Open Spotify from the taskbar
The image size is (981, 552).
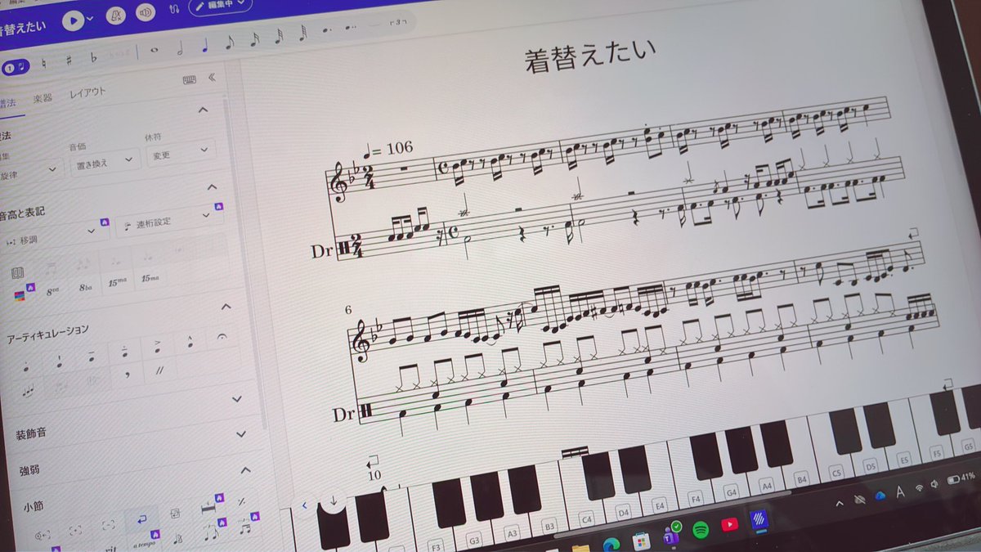pos(700,529)
